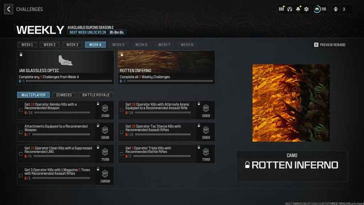This screenshot has width=364, height=205.
Task: Check the Akimbo Kills challenge checkbox
Action: tap(21, 110)
